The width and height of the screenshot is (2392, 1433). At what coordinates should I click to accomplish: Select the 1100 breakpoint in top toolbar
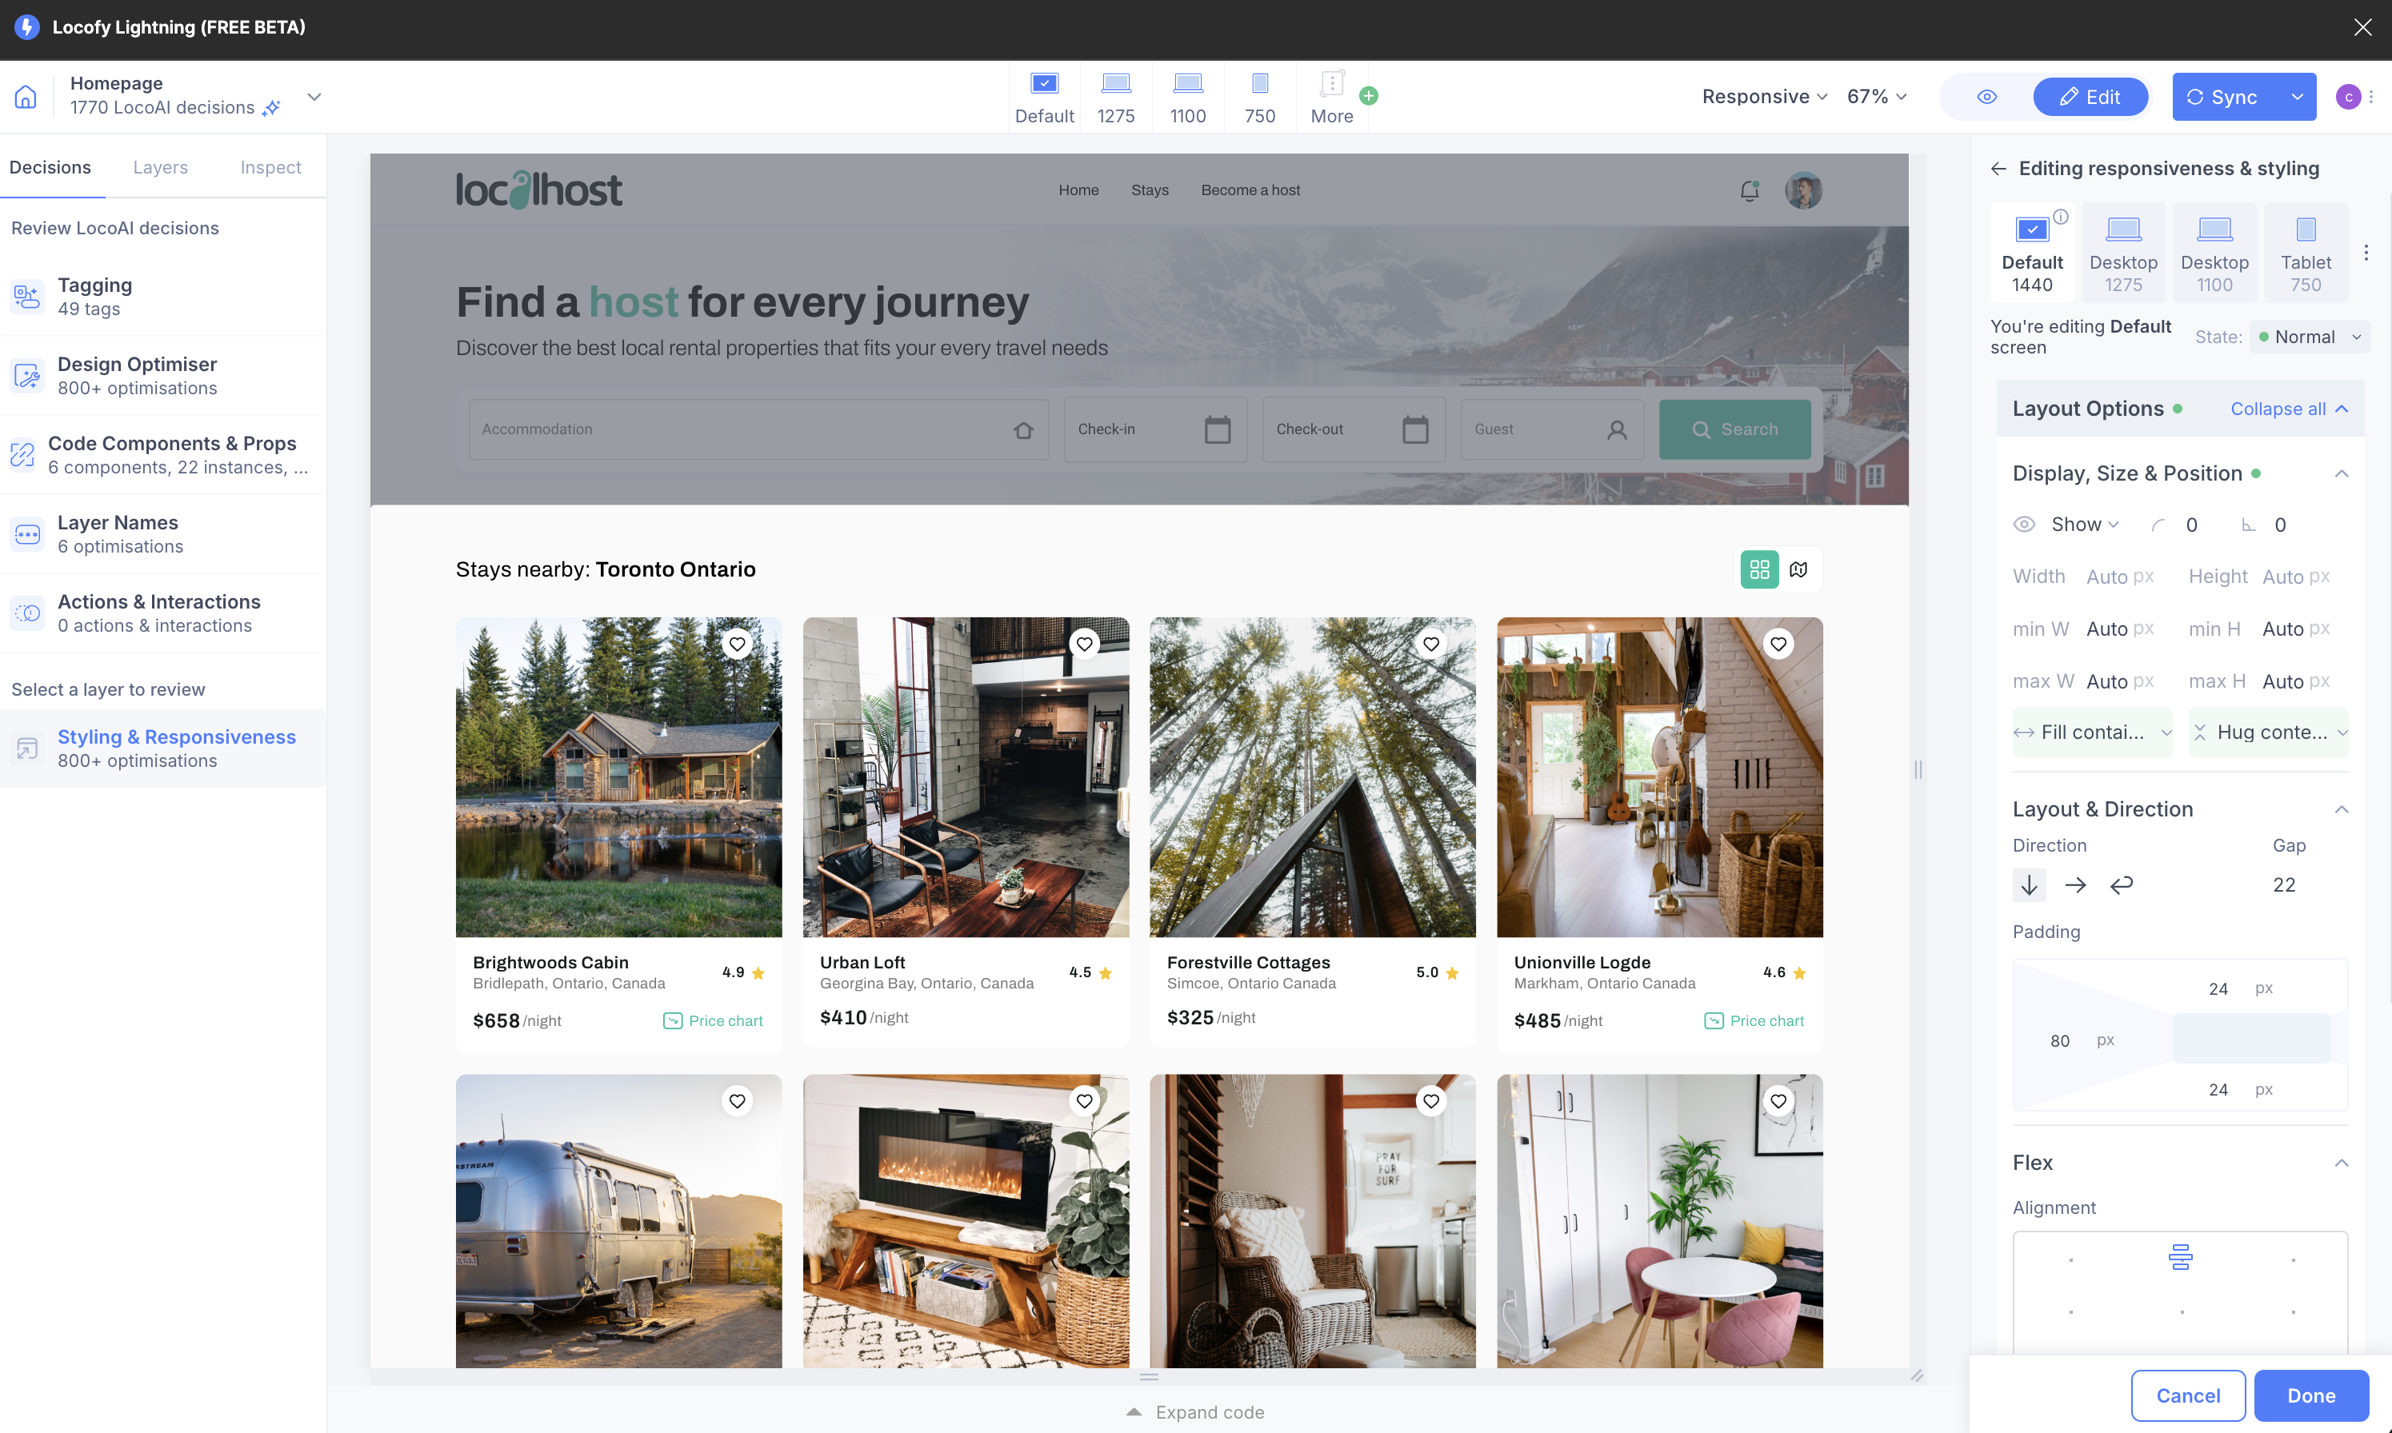[1187, 98]
